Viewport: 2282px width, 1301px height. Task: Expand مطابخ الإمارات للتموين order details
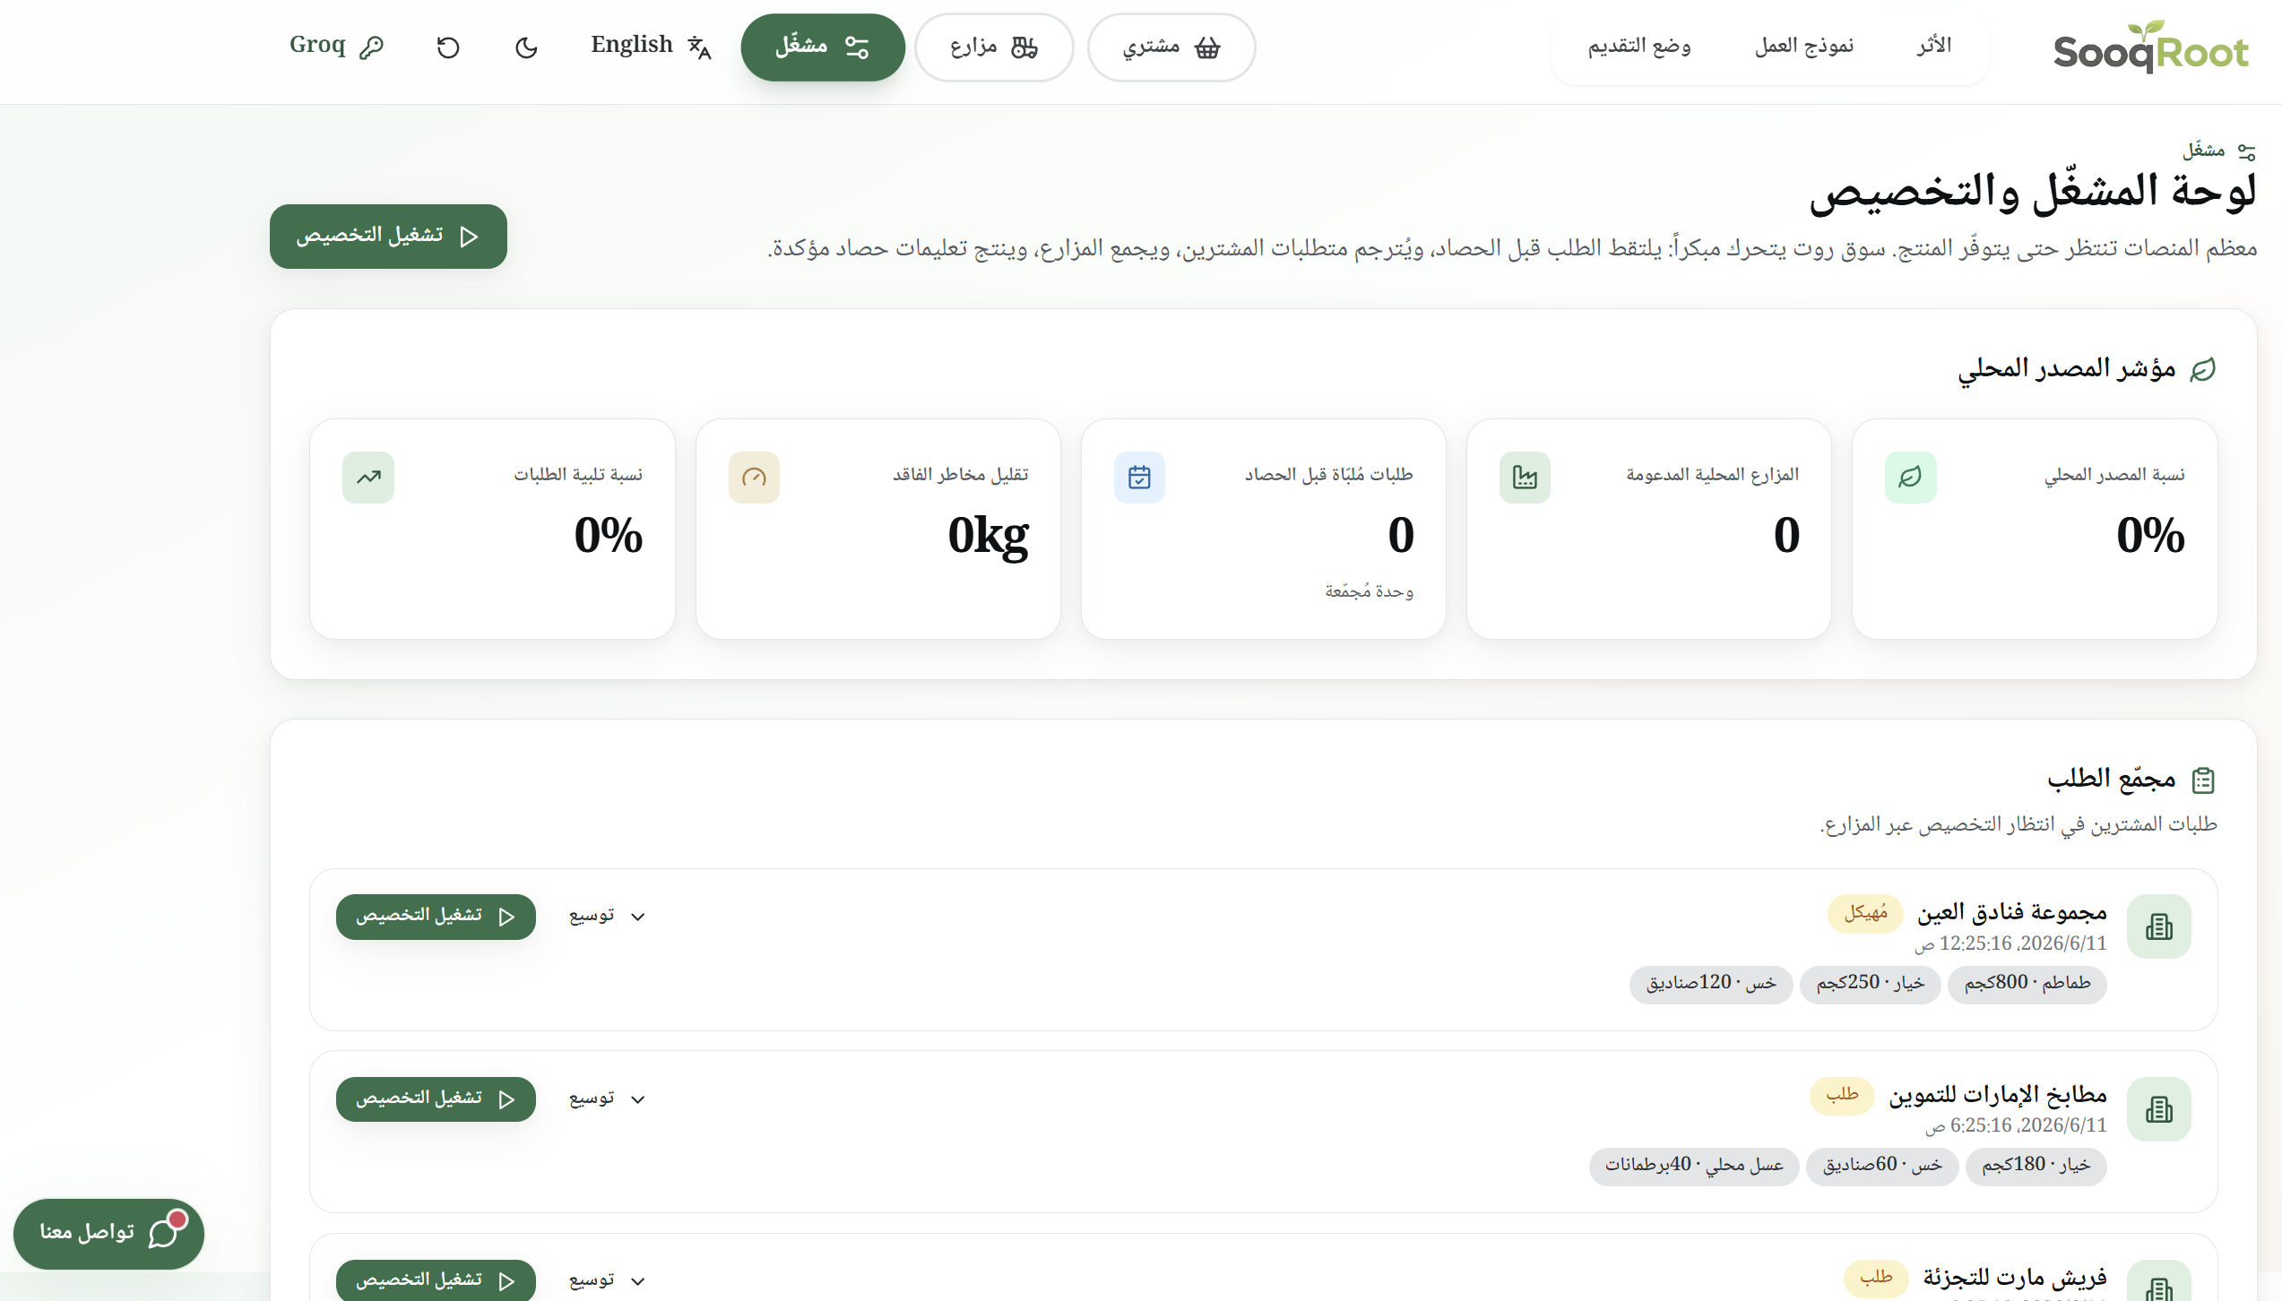[x=607, y=1099]
